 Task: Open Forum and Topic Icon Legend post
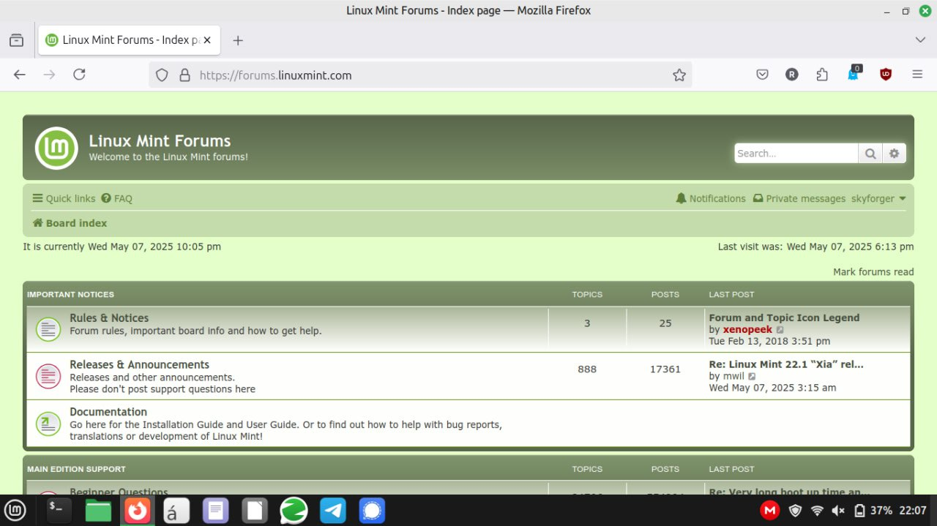point(784,318)
